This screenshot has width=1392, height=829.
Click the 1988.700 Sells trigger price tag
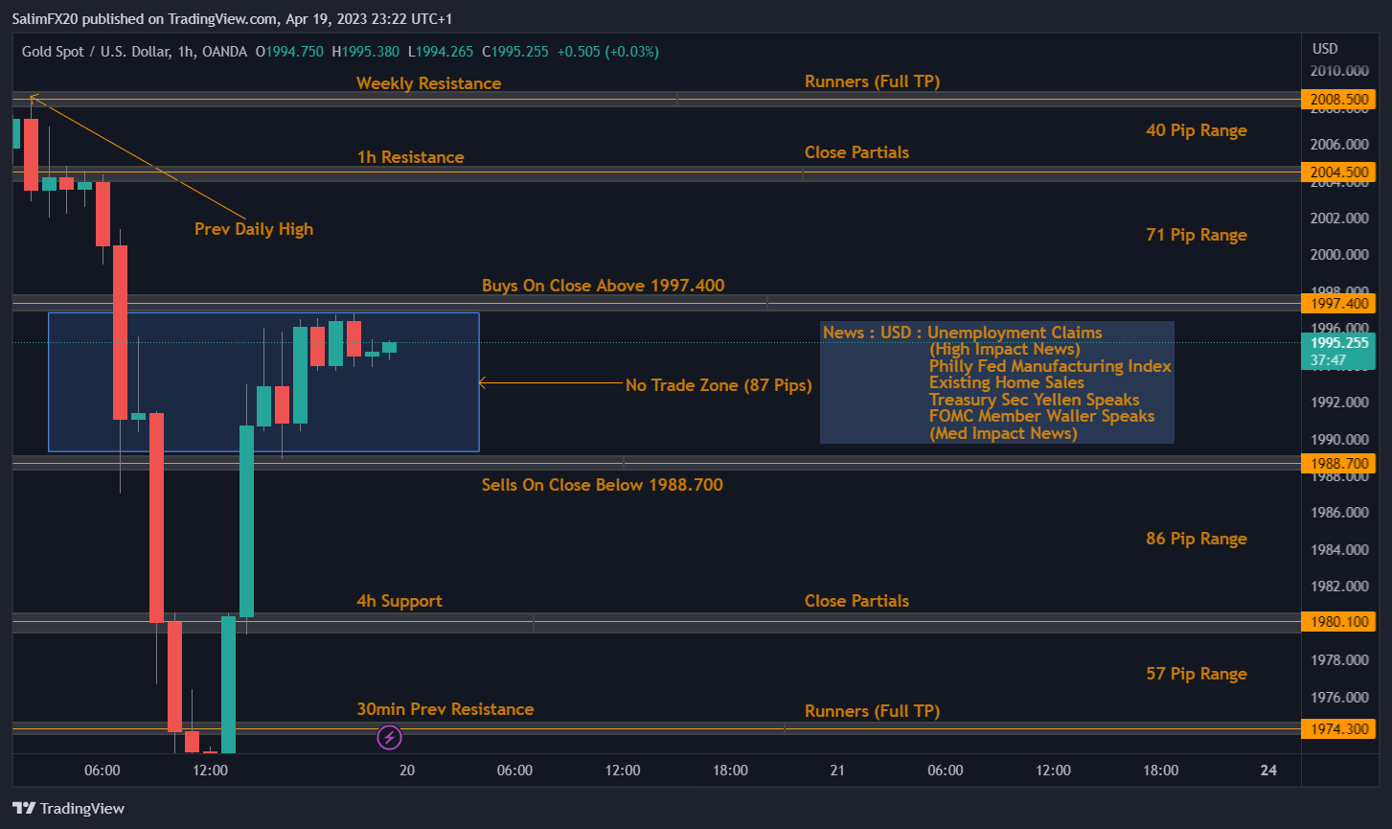pyautogui.click(x=1338, y=463)
